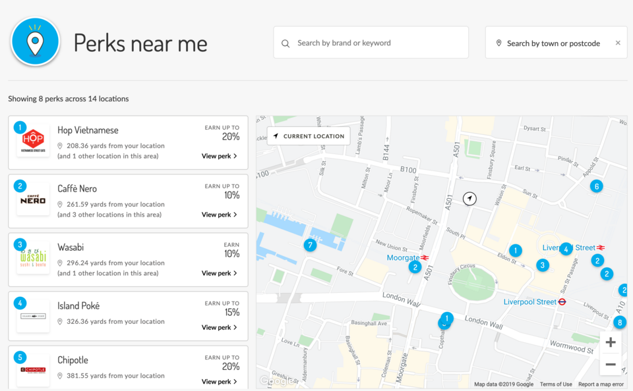
Task: Click the magnifier icon in brand search
Action: tap(286, 43)
